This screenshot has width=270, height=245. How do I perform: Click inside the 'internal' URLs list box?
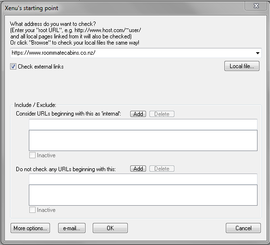tap(143, 140)
